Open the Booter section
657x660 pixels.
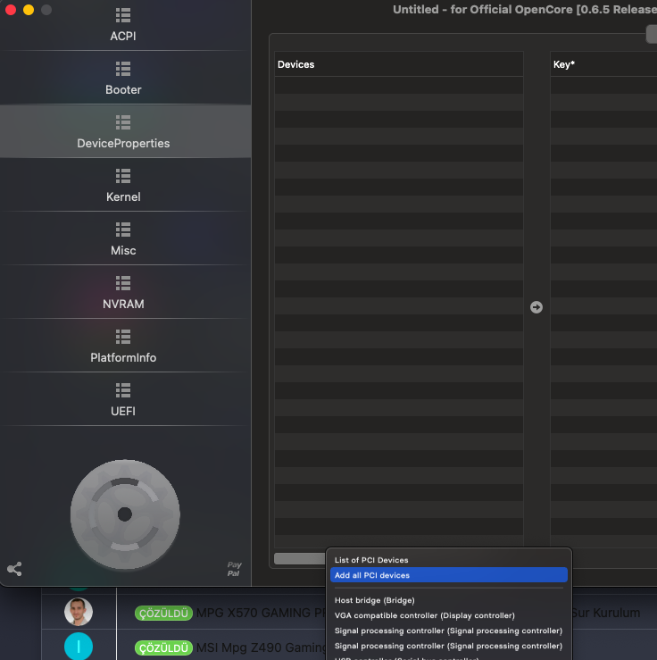(123, 79)
